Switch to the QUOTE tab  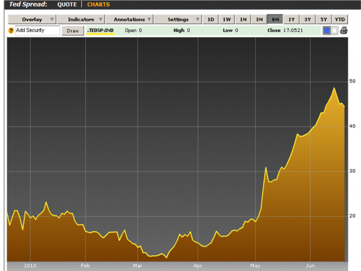click(67, 4)
